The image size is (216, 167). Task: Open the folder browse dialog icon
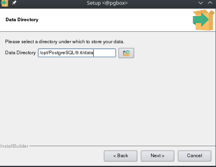[126, 53]
